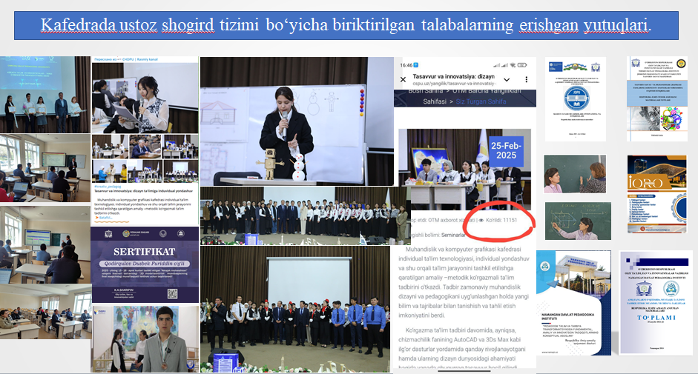Click the girl with microphone and robot photo
Image resolution: width=698 pixels, height=374 pixels.
click(297, 121)
